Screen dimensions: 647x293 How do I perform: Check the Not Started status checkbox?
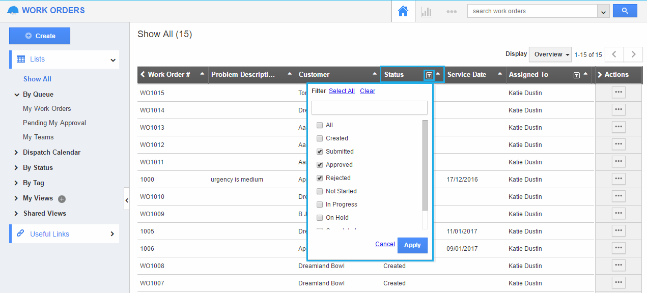(x=320, y=191)
